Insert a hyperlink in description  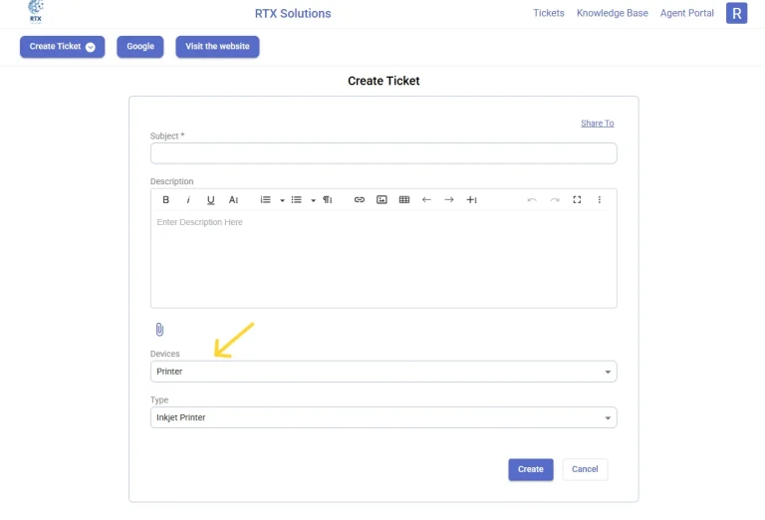(360, 199)
